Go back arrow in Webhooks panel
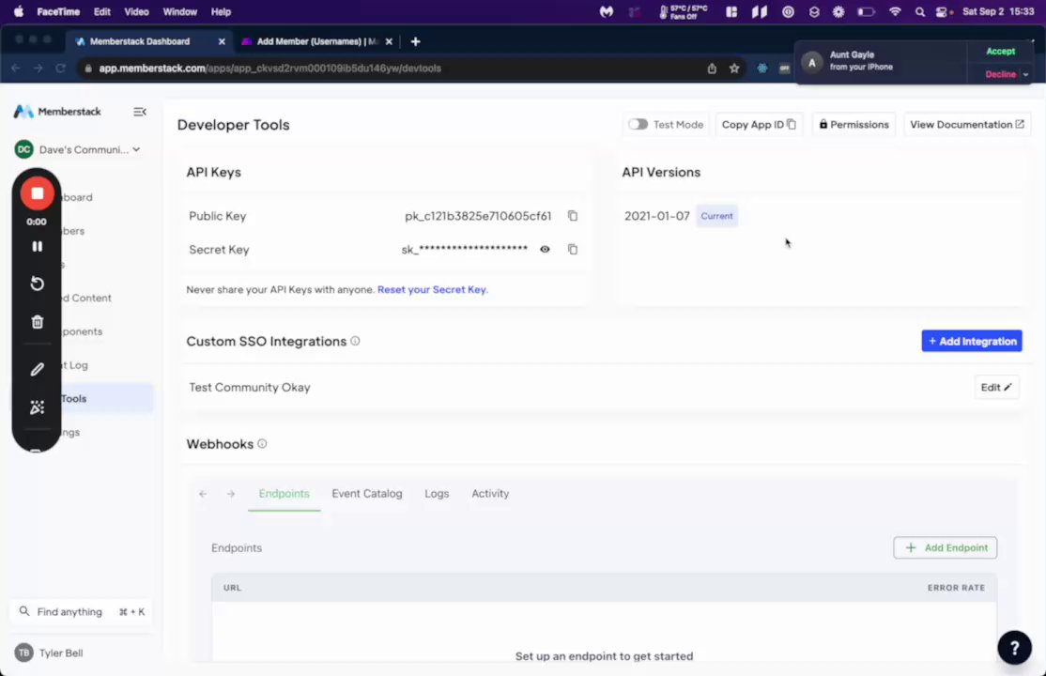This screenshot has width=1046, height=676. (203, 494)
